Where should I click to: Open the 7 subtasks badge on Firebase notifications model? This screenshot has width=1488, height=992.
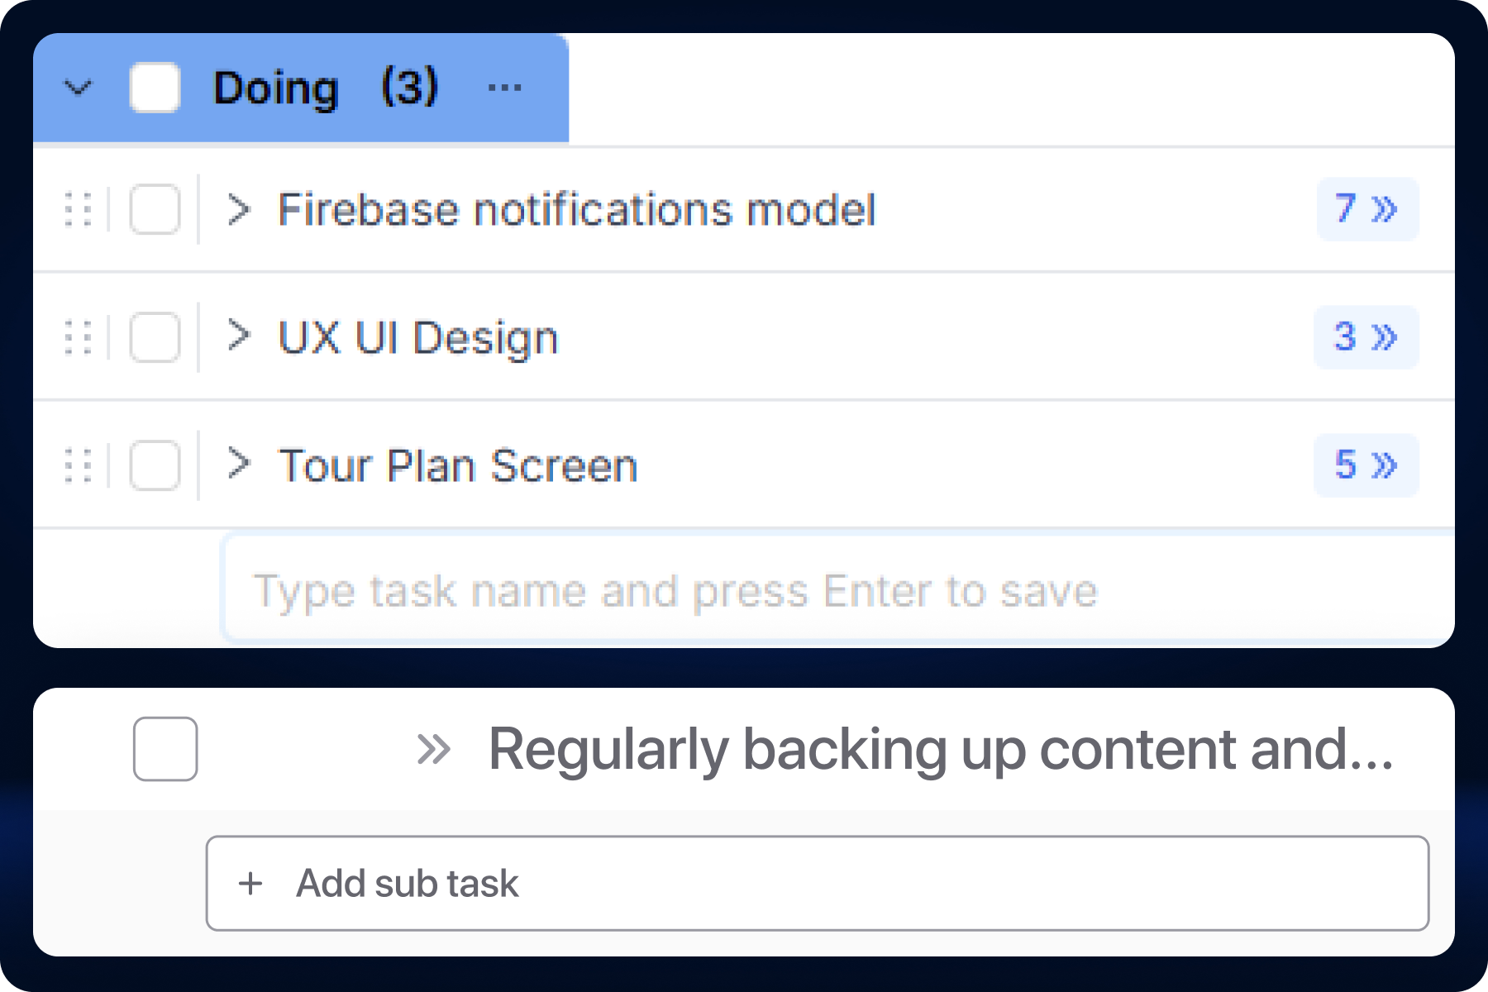pyautogui.click(x=1366, y=209)
